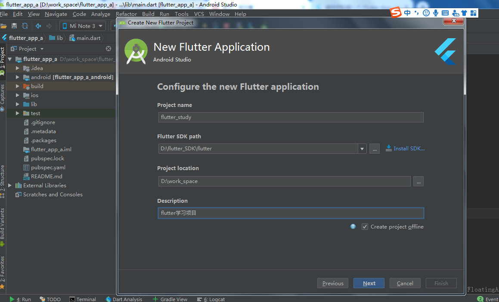Open the emoji smiley icon in IME bar
499x302 pixels.
(x=426, y=13)
